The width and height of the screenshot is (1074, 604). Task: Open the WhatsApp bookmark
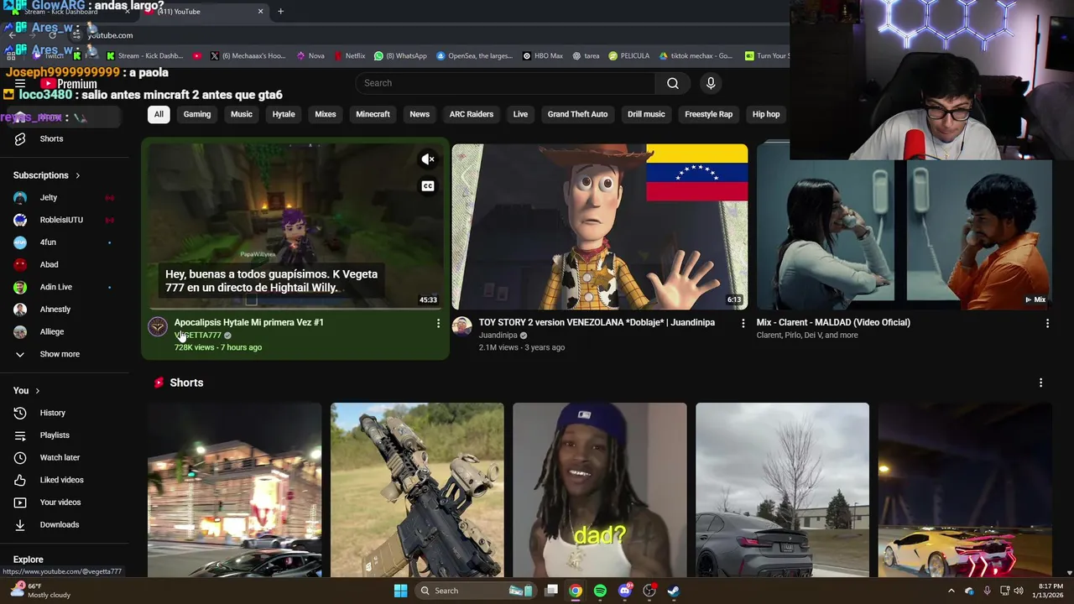[x=400, y=56]
